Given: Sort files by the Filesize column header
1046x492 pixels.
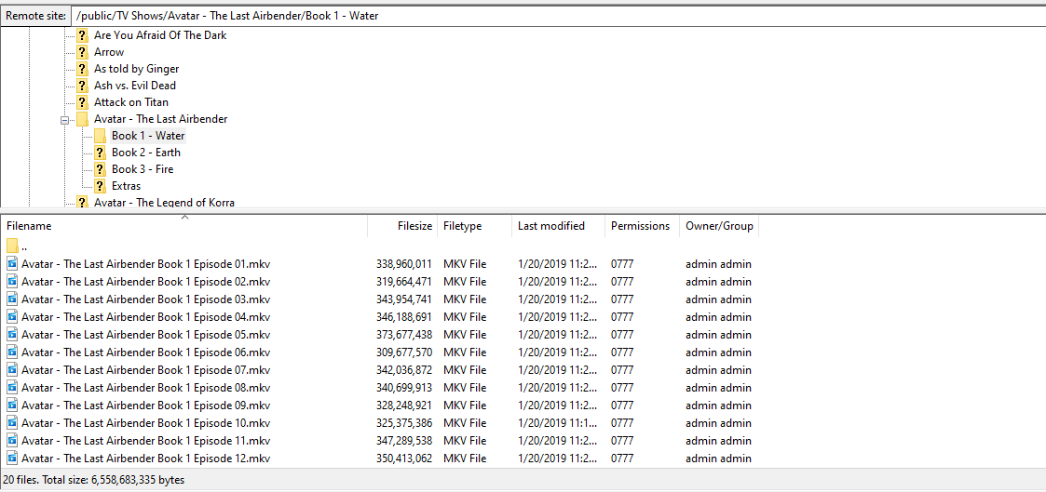Looking at the screenshot, I should point(402,226).
